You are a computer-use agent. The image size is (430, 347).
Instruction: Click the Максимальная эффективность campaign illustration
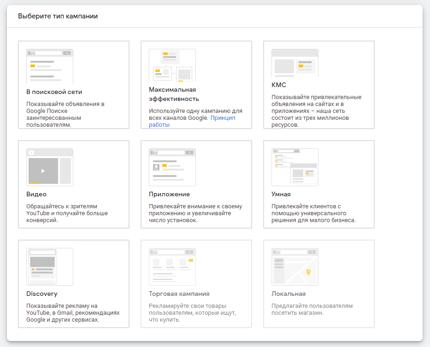[x=172, y=65]
